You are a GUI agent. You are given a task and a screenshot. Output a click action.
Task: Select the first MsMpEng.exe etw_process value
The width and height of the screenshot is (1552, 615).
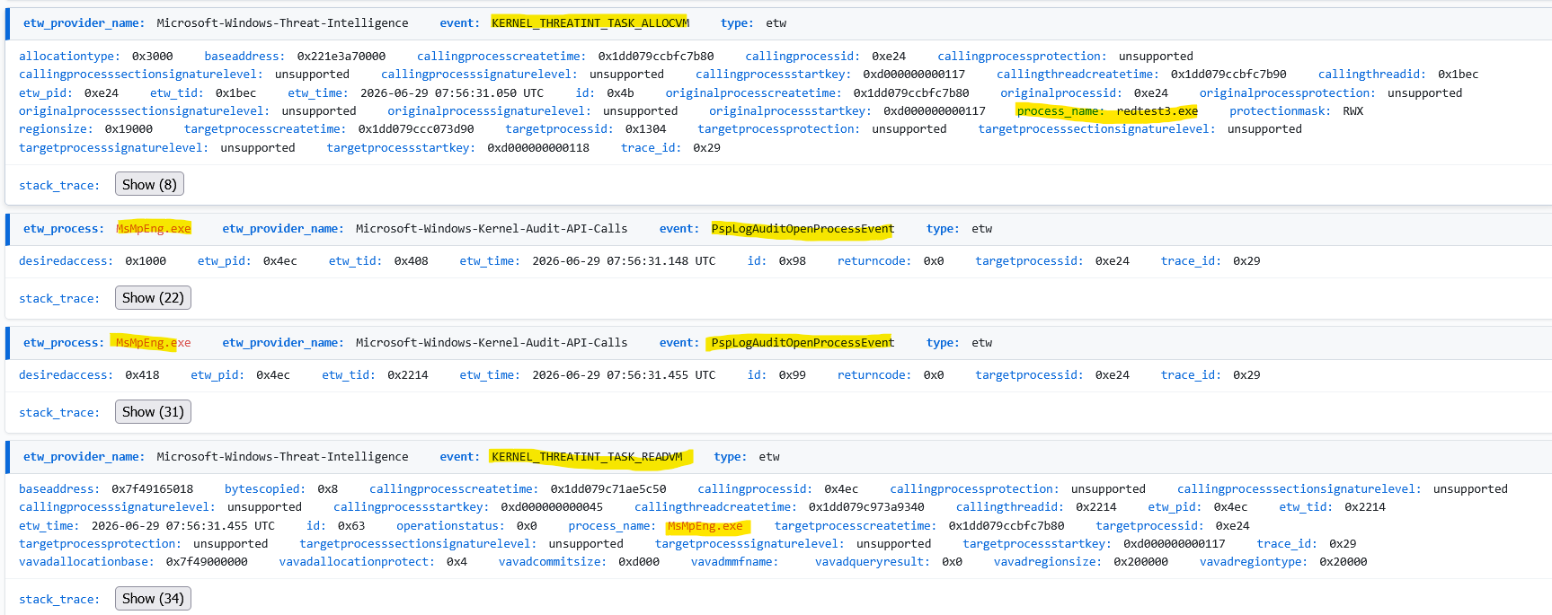tap(153, 228)
